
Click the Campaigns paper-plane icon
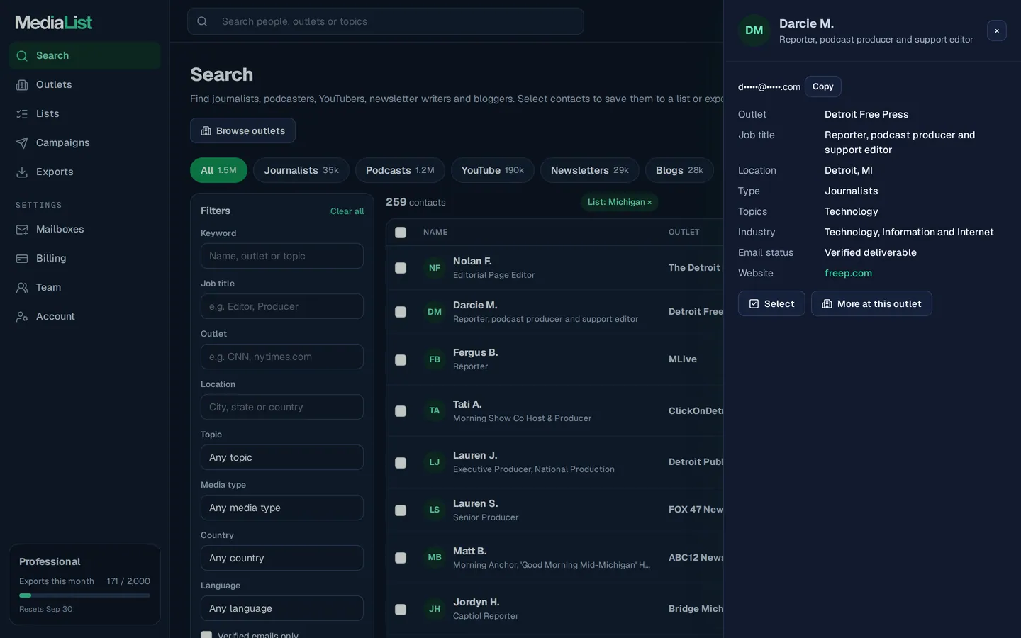click(22, 143)
